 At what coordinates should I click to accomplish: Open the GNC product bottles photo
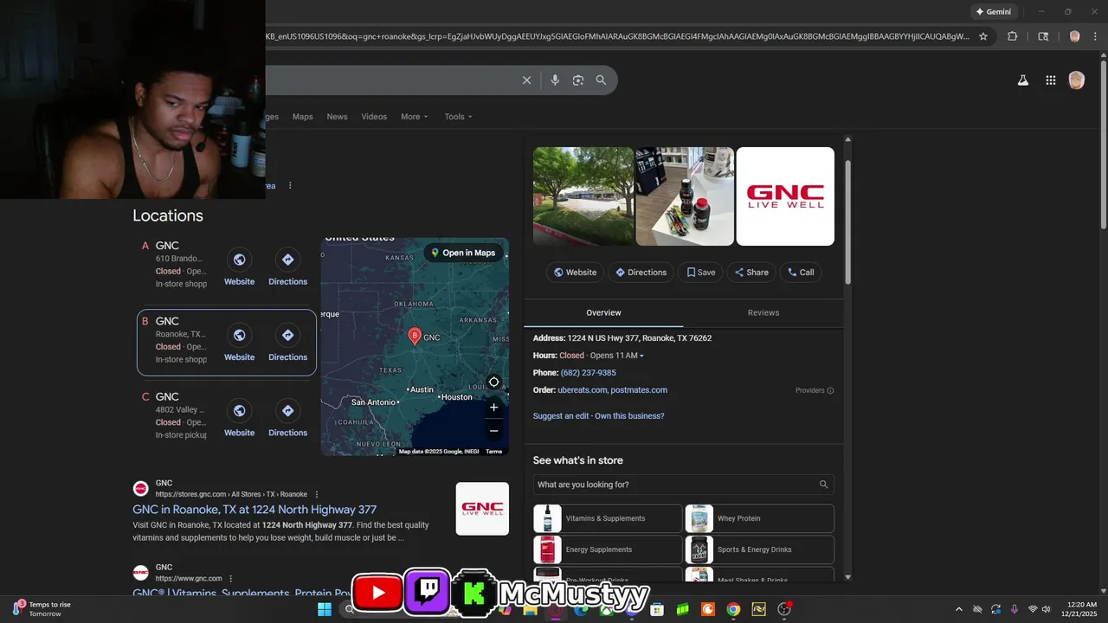[685, 196]
